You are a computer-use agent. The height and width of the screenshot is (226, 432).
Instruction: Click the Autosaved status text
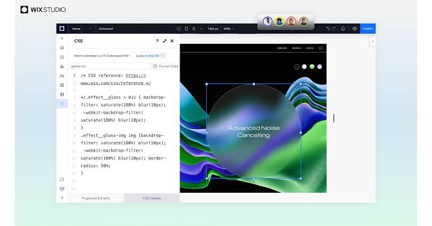(x=106, y=29)
